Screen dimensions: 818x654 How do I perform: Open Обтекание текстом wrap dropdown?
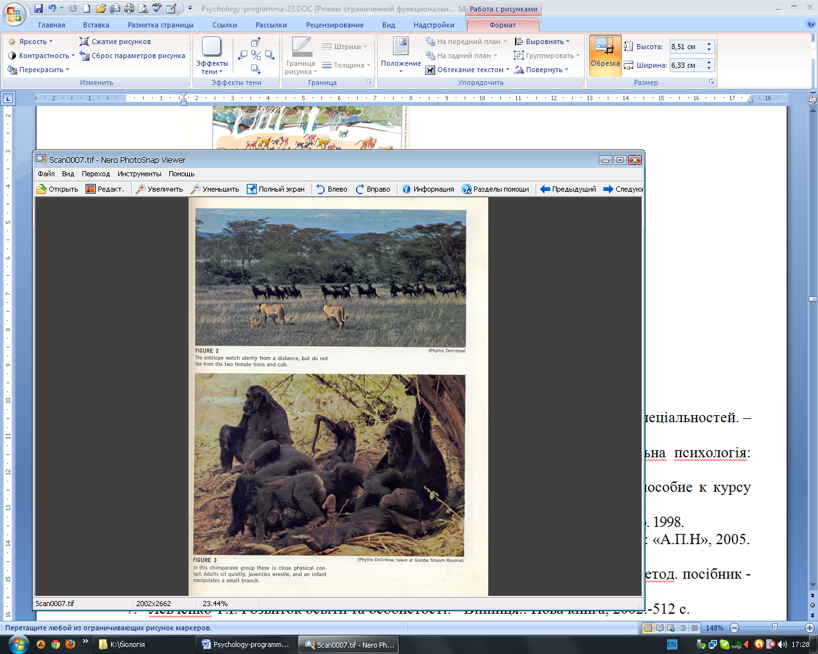tap(467, 70)
